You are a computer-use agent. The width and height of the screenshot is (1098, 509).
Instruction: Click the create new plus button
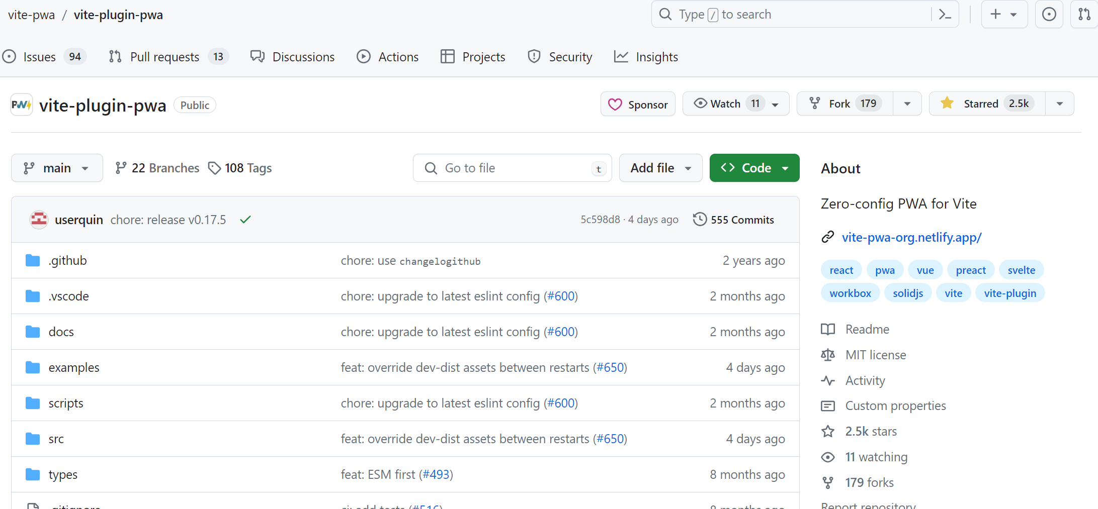coord(1004,14)
